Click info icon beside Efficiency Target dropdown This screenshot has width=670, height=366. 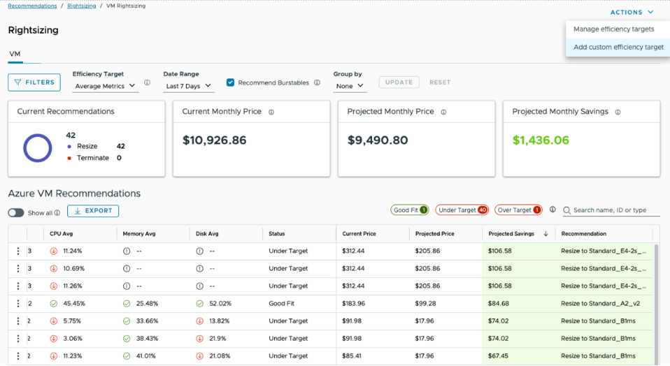147,82
